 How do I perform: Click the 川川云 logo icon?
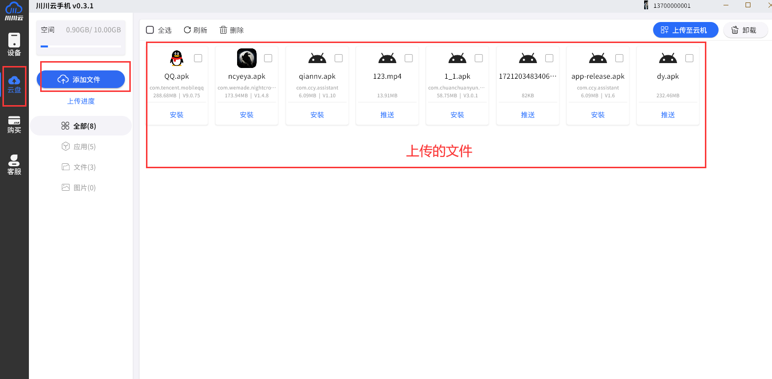14,11
